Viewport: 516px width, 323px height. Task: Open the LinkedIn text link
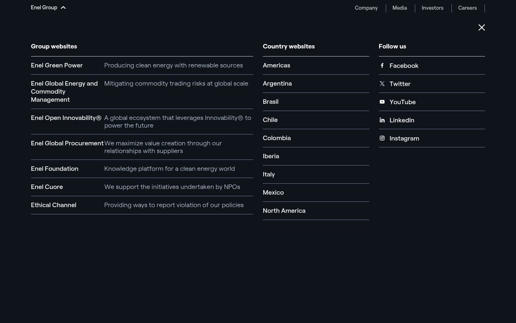tap(402, 120)
